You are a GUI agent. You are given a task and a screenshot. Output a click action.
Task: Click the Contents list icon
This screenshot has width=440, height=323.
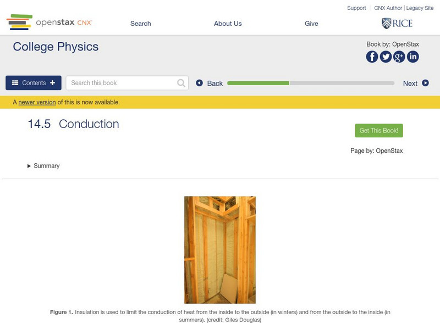15,83
